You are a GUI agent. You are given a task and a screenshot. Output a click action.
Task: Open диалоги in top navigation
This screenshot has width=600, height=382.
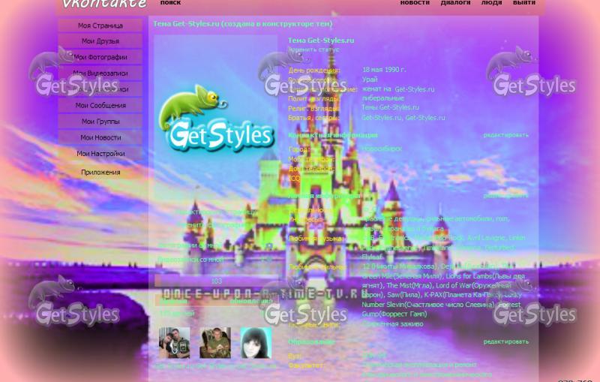(x=455, y=3)
